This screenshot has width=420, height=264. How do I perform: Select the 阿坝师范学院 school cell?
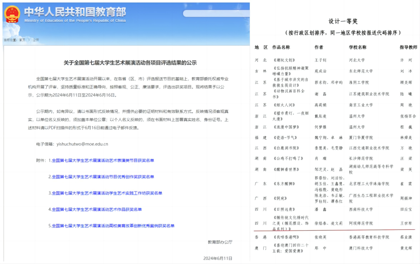(x=361, y=223)
